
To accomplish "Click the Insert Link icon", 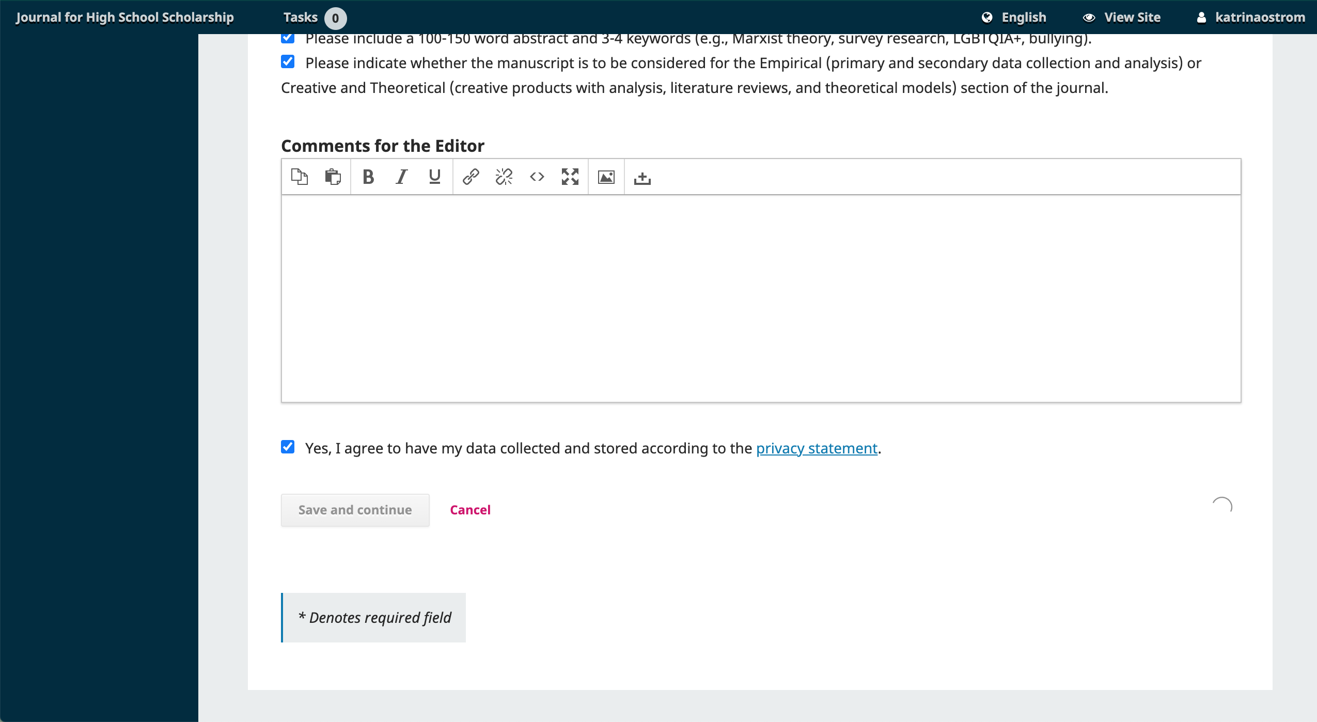I will coord(470,176).
